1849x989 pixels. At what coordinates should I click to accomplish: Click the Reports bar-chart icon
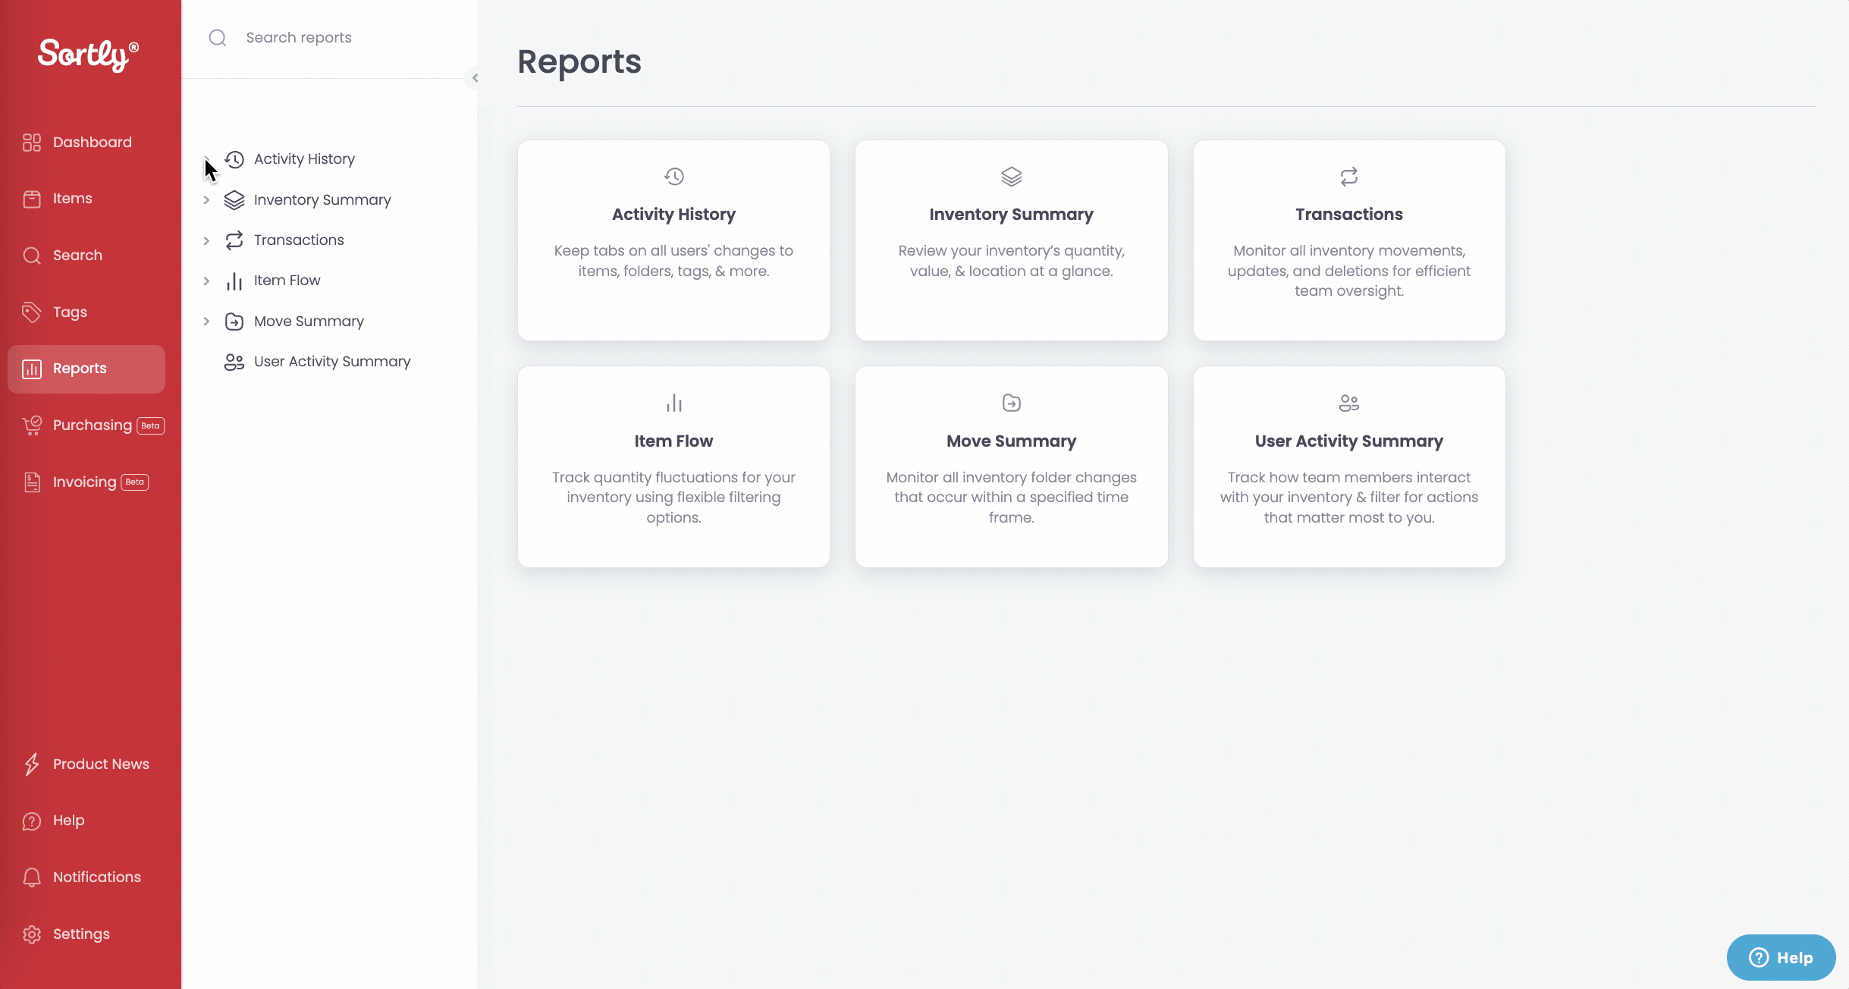pyautogui.click(x=32, y=369)
